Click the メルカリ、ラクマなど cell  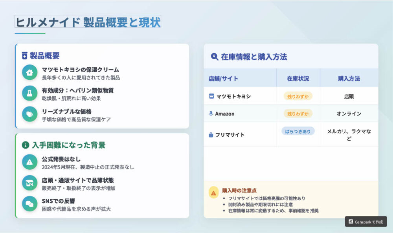[349, 134]
